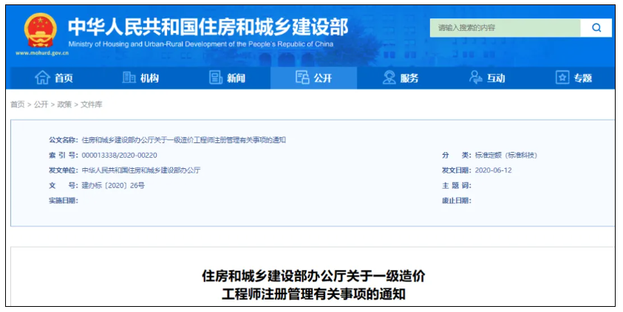Click the star icon beside 专题

coord(562,78)
